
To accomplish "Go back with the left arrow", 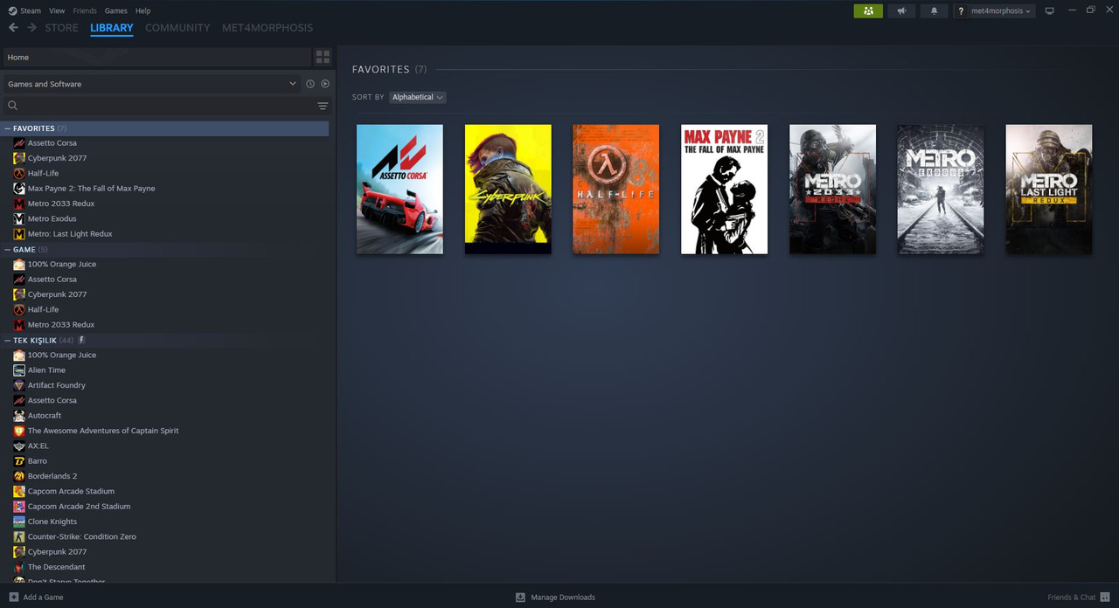I will pyautogui.click(x=13, y=28).
